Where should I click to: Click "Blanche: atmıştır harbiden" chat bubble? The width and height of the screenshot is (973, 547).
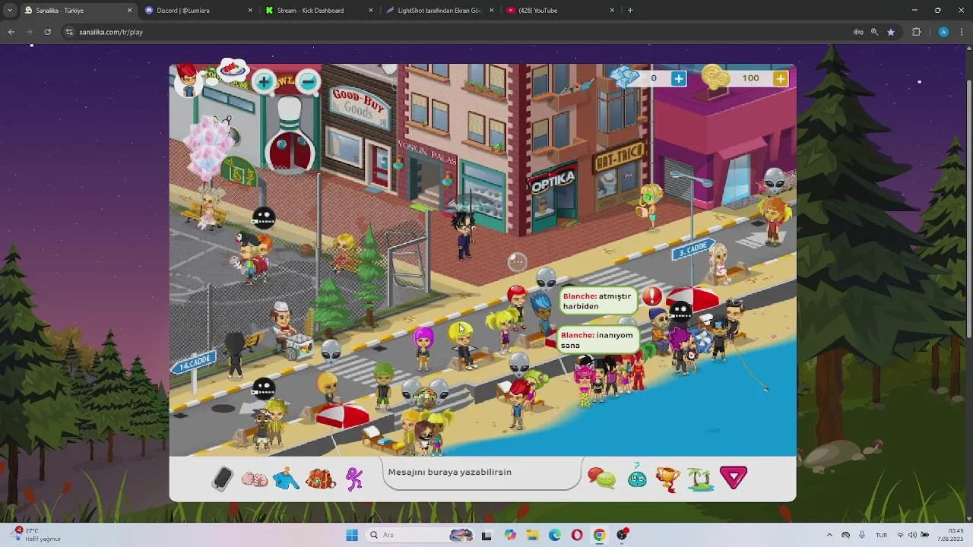coord(597,302)
